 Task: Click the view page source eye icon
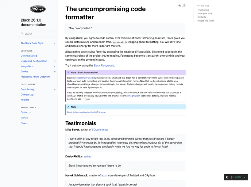179,5
